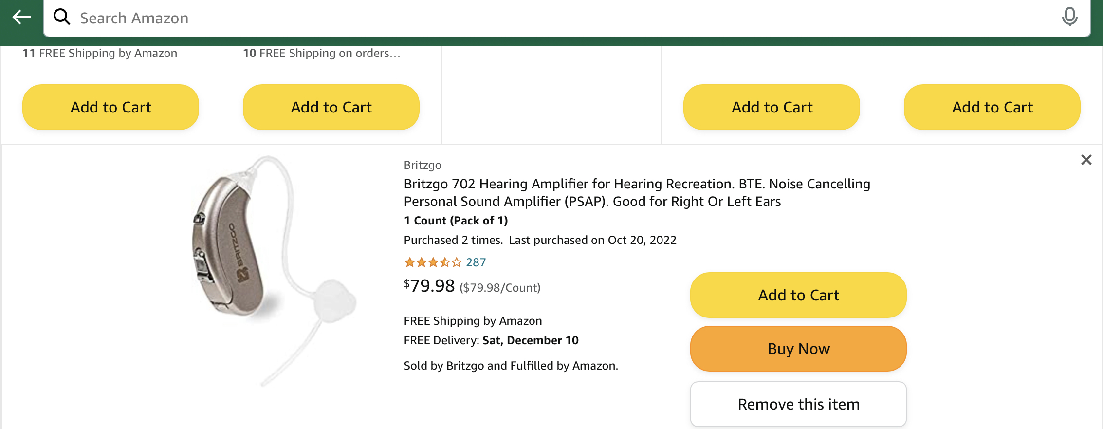Activate the microphone voice search icon
Image resolution: width=1103 pixels, height=429 pixels.
(1069, 17)
